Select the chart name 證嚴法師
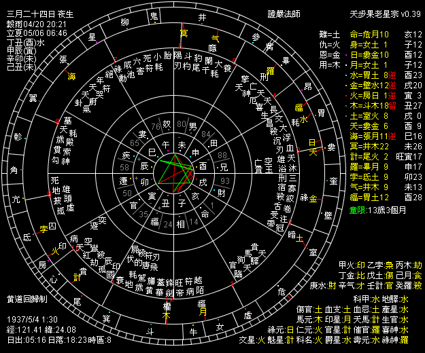The height and width of the screenshot is (353, 425). point(283,14)
